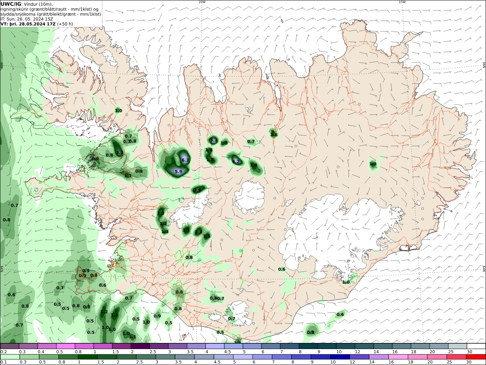This screenshot has height=365, width=486.
Task: Pick the darkest green 1 swatch in lower legend row
Action: (x=88, y=357)
